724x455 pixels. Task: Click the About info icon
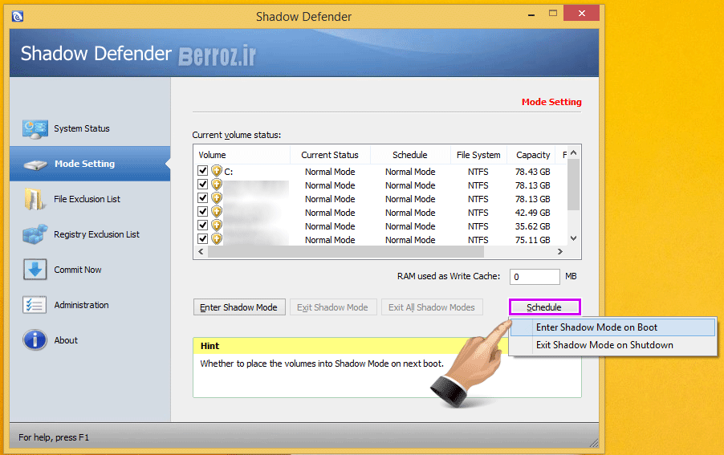coord(35,340)
